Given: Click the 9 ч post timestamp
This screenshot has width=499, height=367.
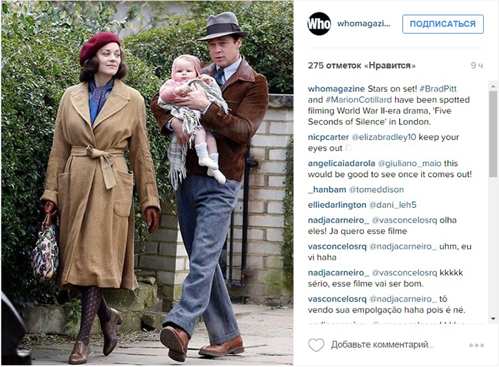Looking at the screenshot, I should point(477,65).
